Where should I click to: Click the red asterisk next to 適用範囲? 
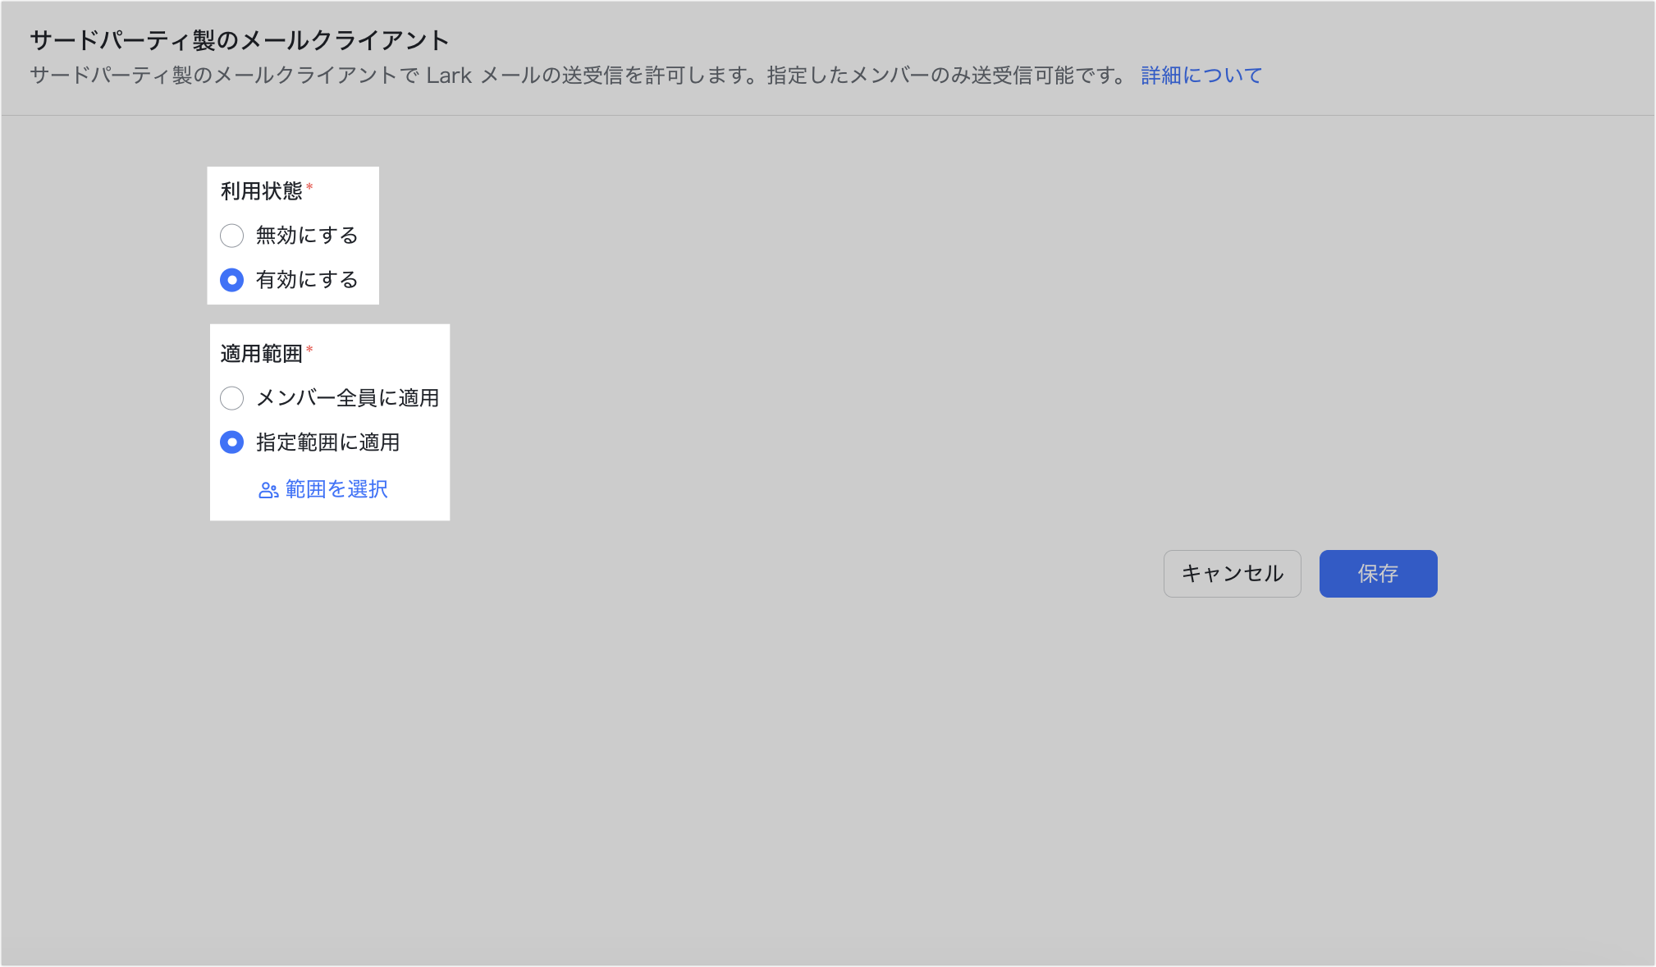[x=309, y=351]
